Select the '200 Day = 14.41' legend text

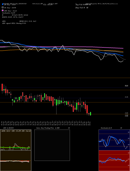pos(10,11)
